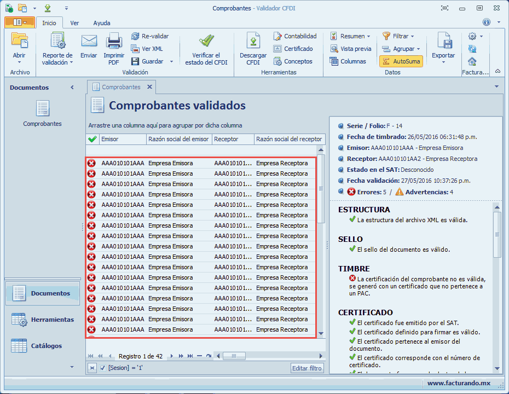
Task: Click the info help icon beside the ribbon tabs
Action: [486, 22]
